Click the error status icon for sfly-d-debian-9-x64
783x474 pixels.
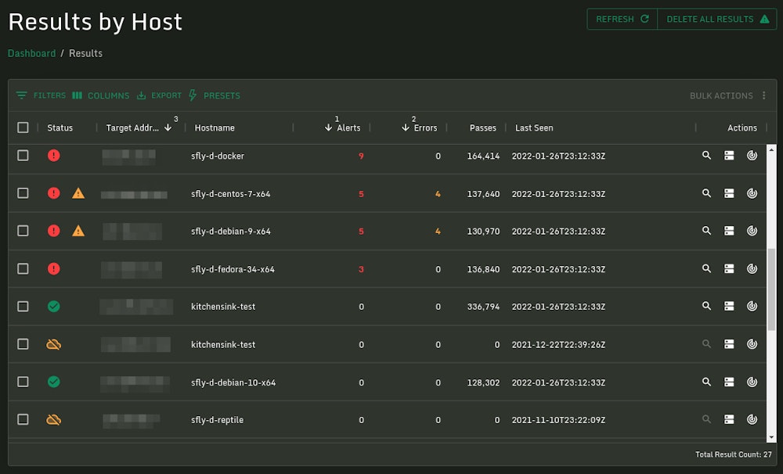[54, 231]
